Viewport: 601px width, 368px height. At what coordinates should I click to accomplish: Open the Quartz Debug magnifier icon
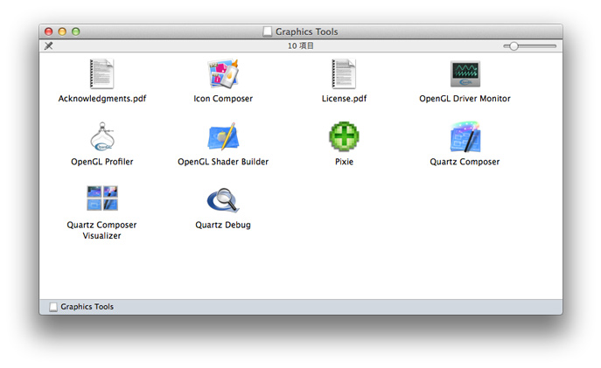tap(223, 200)
